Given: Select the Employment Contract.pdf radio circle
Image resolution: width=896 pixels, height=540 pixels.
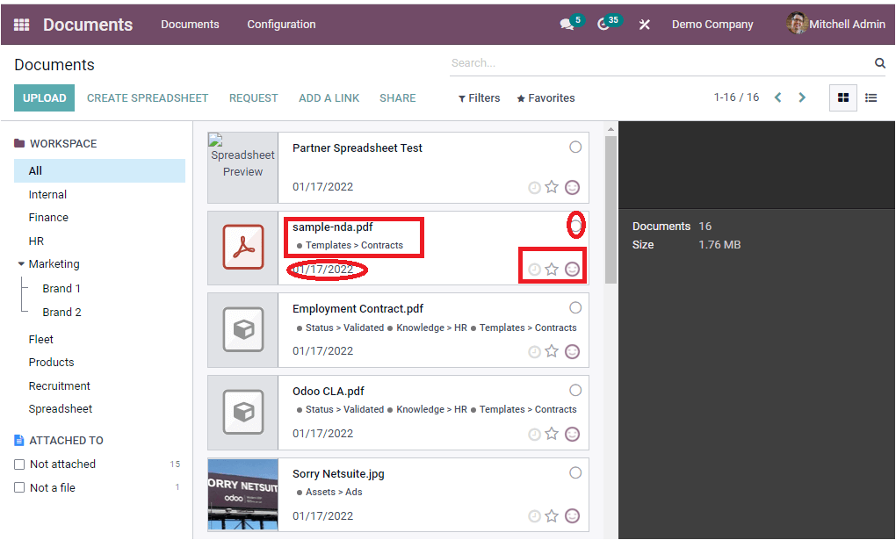Looking at the screenshot, I should click(x=575, y=307).
